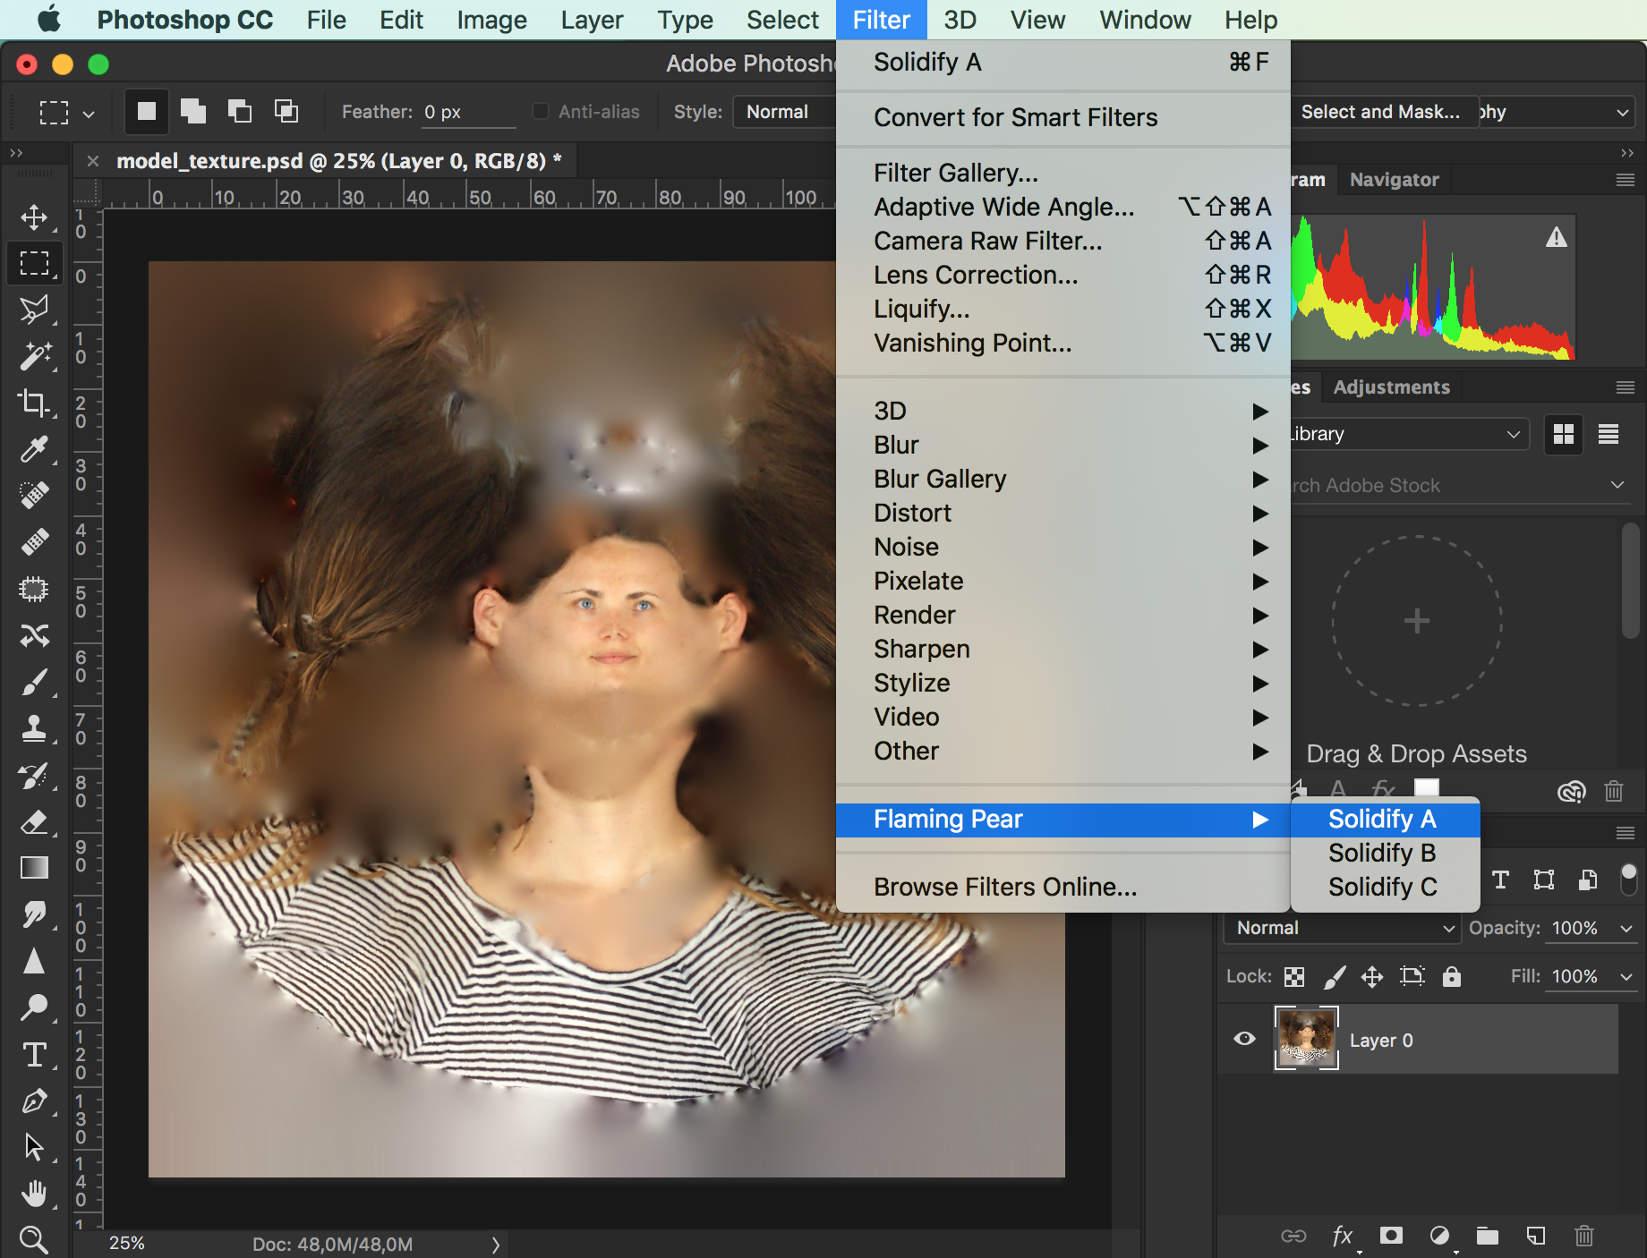Image resolution: width=1647 pixels, height=1258 pixels.
Task: Open the workspace switcher dropdown
Action: (1556, 112)
